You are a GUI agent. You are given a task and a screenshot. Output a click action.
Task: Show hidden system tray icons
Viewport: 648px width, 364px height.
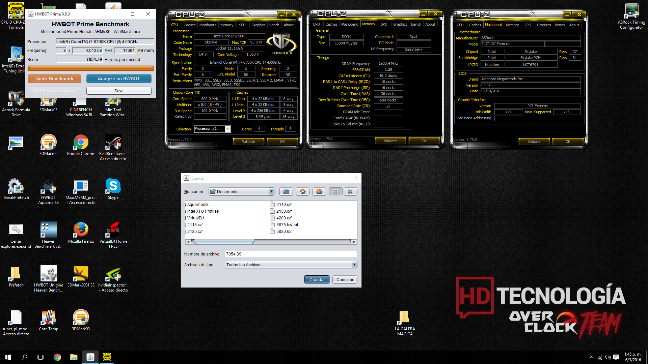[x=592, y=357]
